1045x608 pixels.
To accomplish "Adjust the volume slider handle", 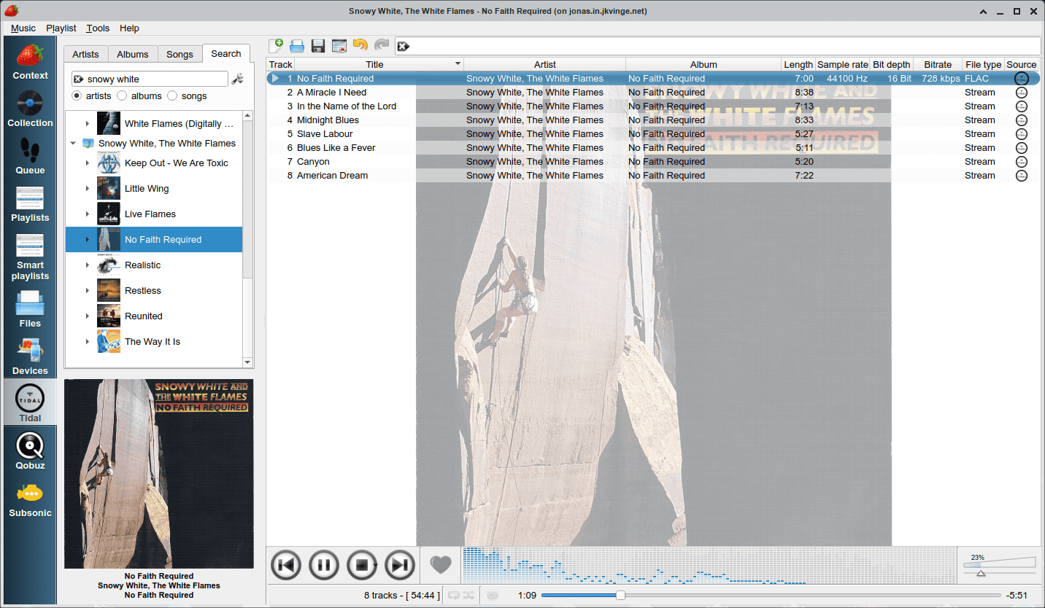I will click(x=981, y=574).
